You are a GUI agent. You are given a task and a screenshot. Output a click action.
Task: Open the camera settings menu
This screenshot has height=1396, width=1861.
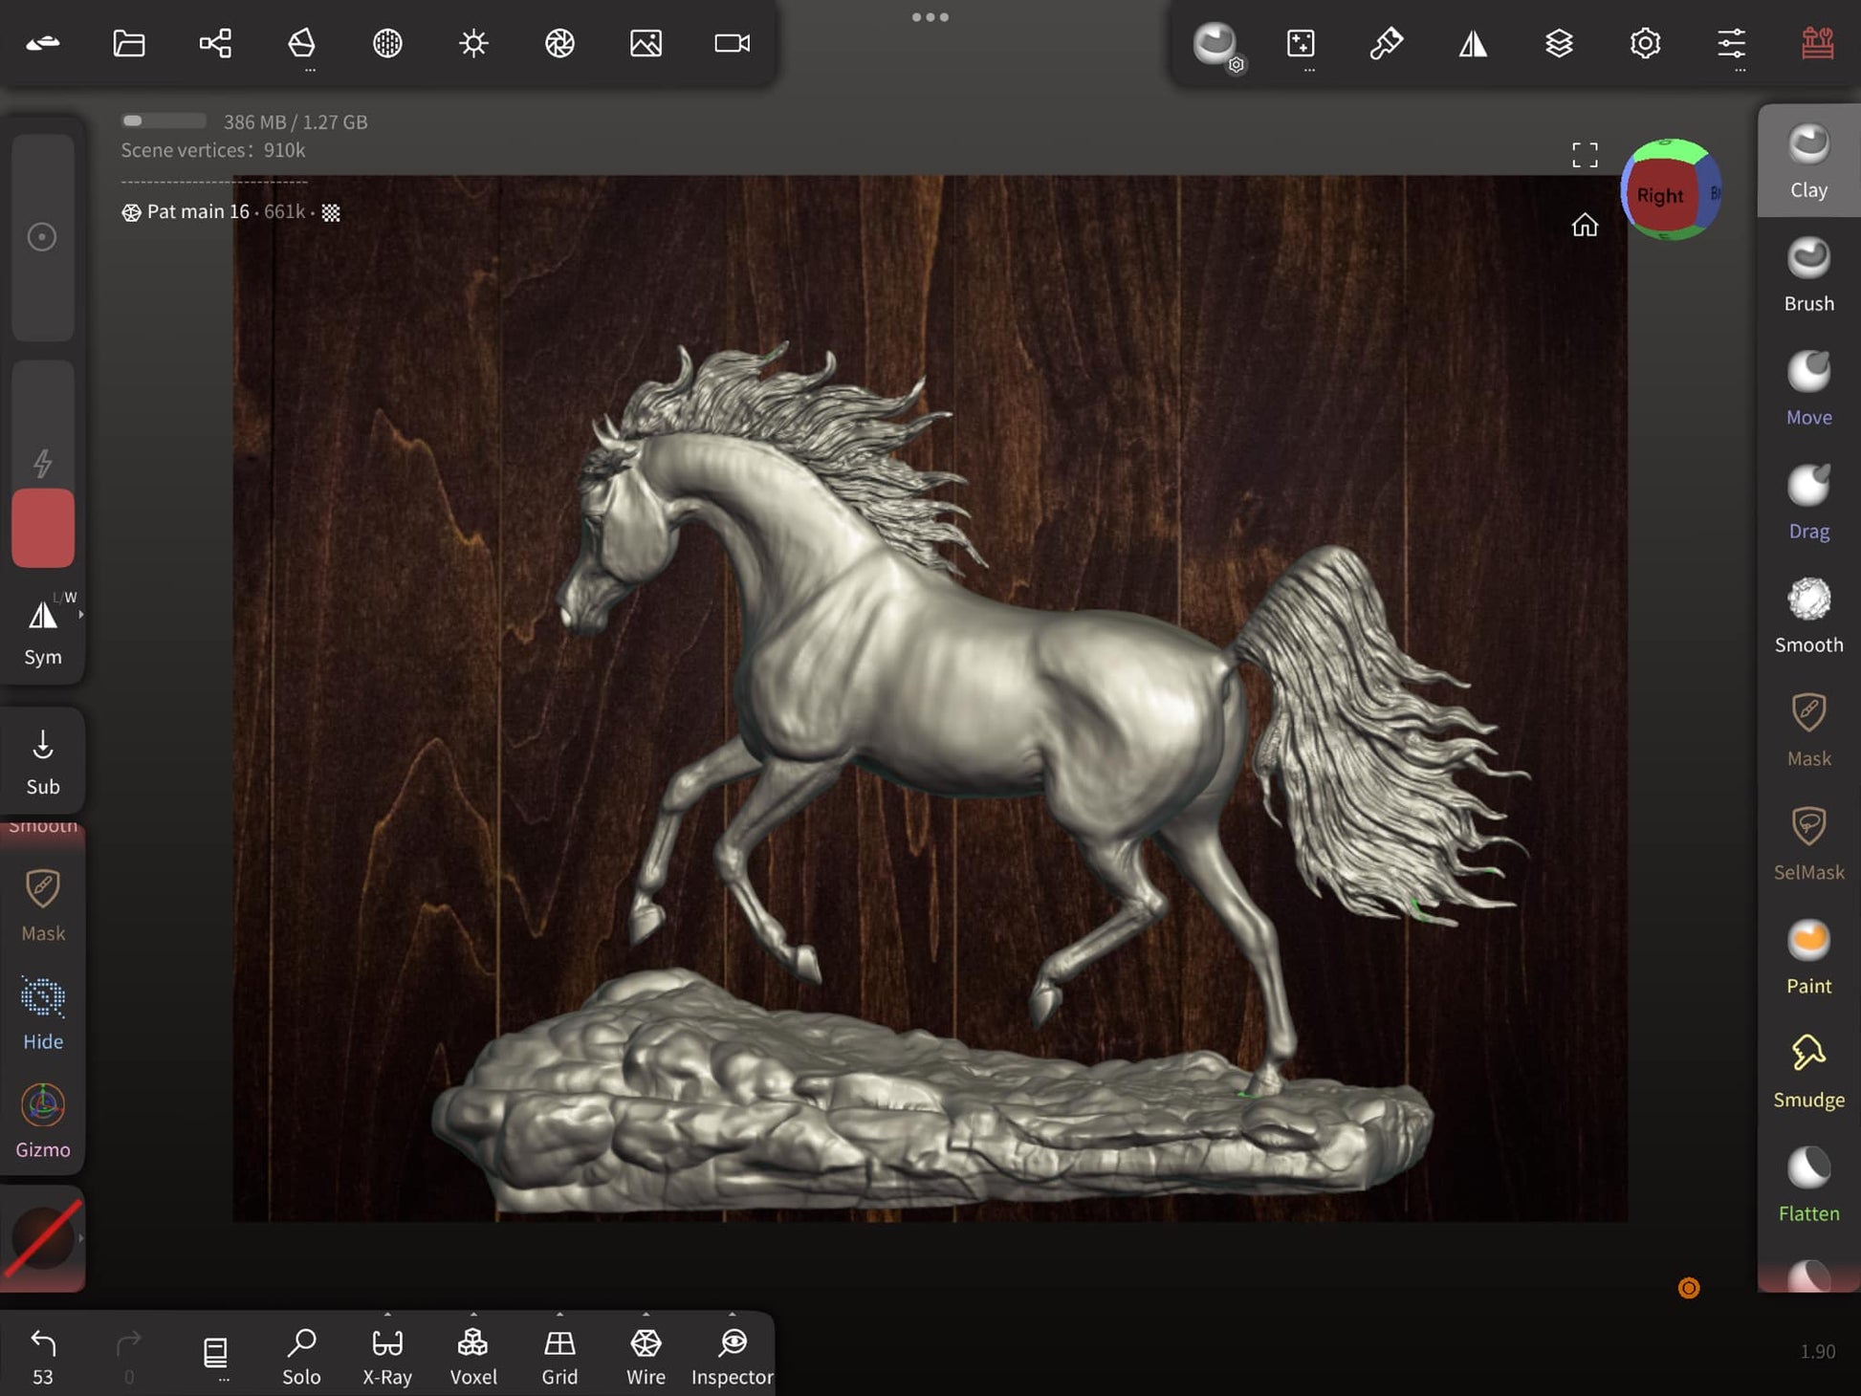(732, 43)
